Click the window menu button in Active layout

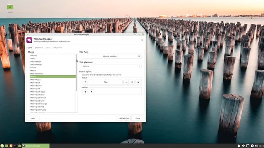point(85,82)
